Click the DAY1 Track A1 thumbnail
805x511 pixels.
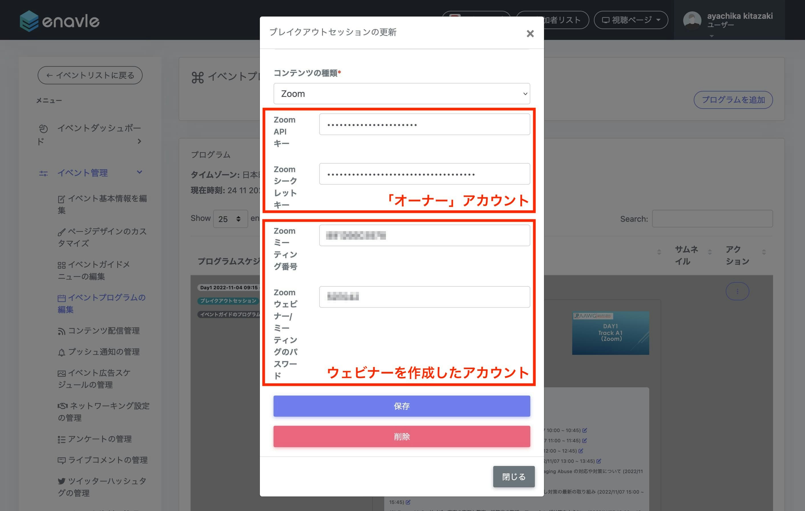(610, 333)
